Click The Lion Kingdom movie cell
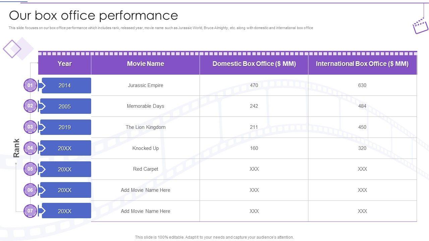429x241 pixels. coord(145,127)
